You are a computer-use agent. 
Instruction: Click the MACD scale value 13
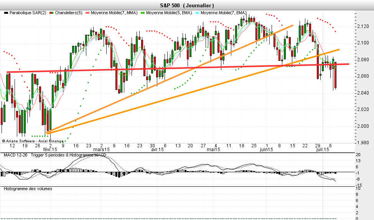click(x=358, y=161)
